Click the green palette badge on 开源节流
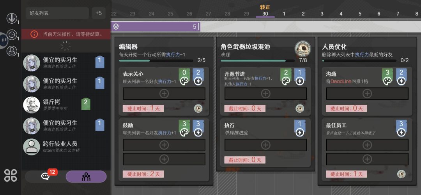This screenshot has height=195, width=421. [x=286, y=77]
